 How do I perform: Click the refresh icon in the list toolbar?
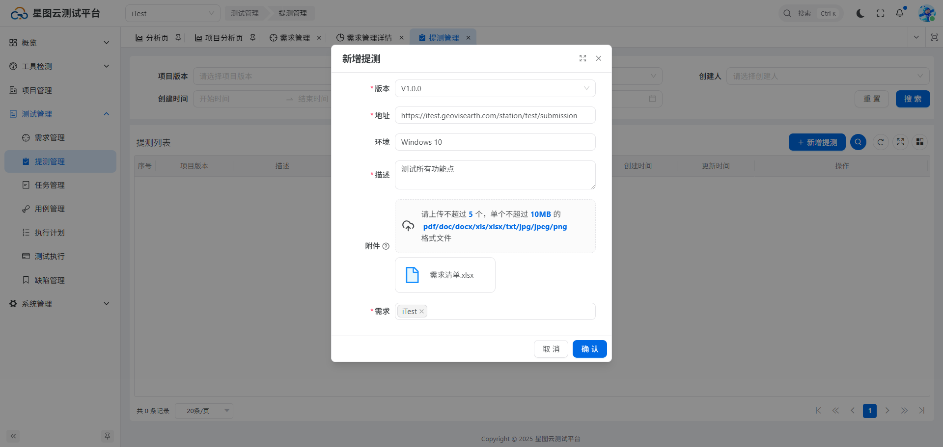point(881,142)
